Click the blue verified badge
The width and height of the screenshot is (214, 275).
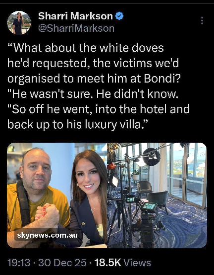click(x=119, y=16)
